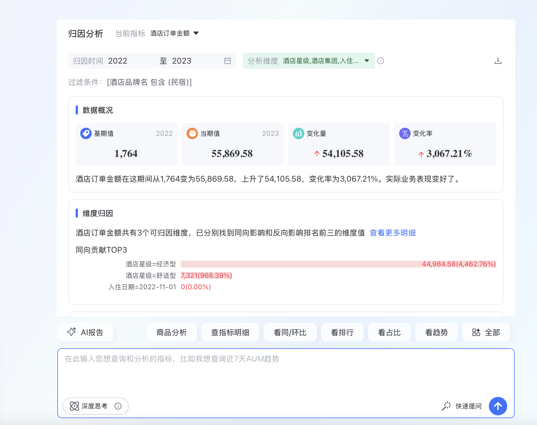
Task: Expand the 分析维度 dimension dropdown
Action: [309, 61]
